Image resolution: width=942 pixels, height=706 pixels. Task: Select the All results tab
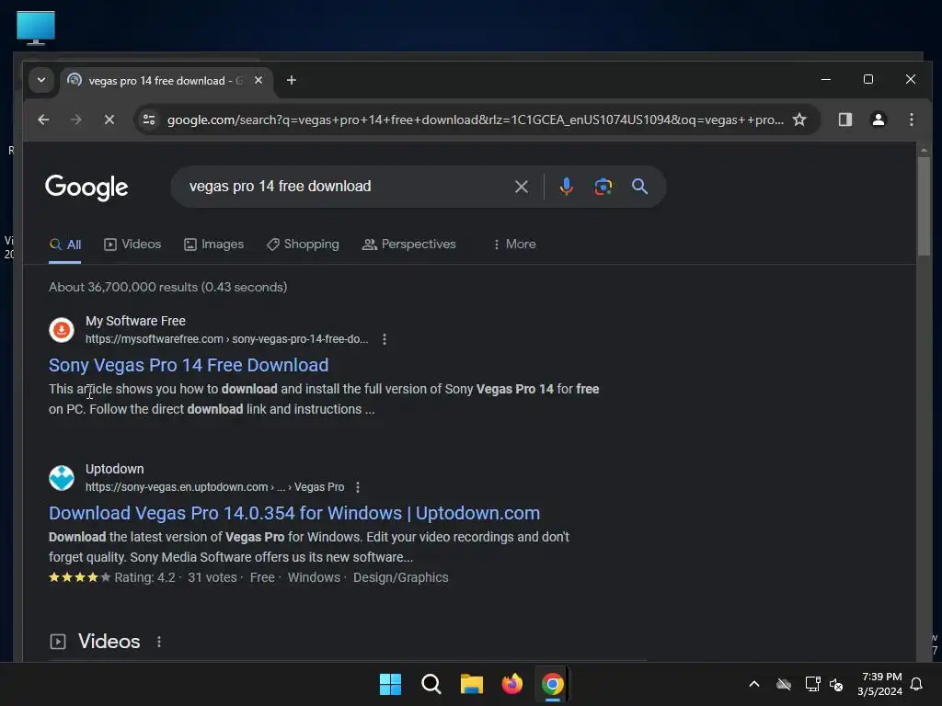coord(65,245)
